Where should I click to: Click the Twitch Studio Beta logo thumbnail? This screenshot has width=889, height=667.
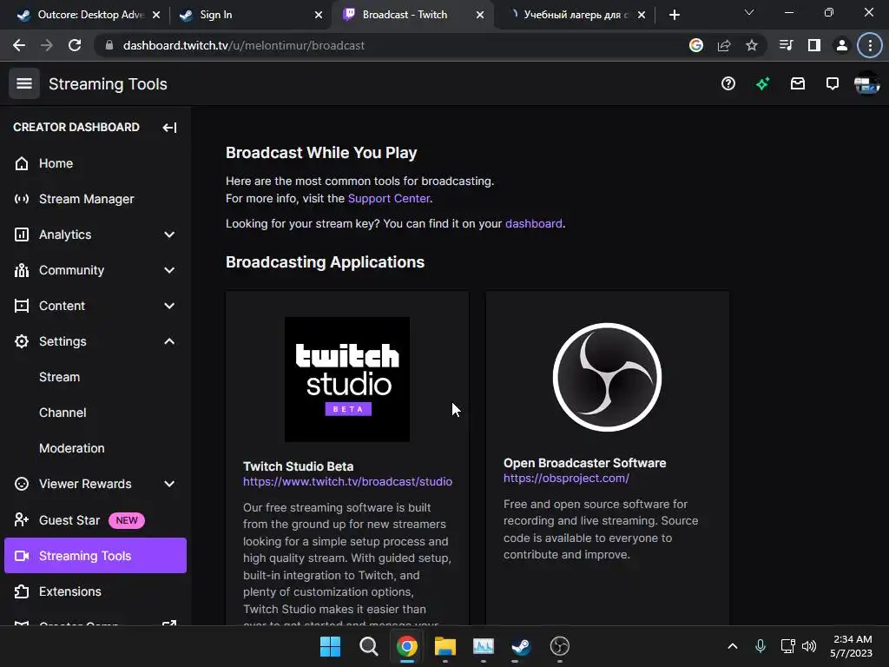(347, 380)
